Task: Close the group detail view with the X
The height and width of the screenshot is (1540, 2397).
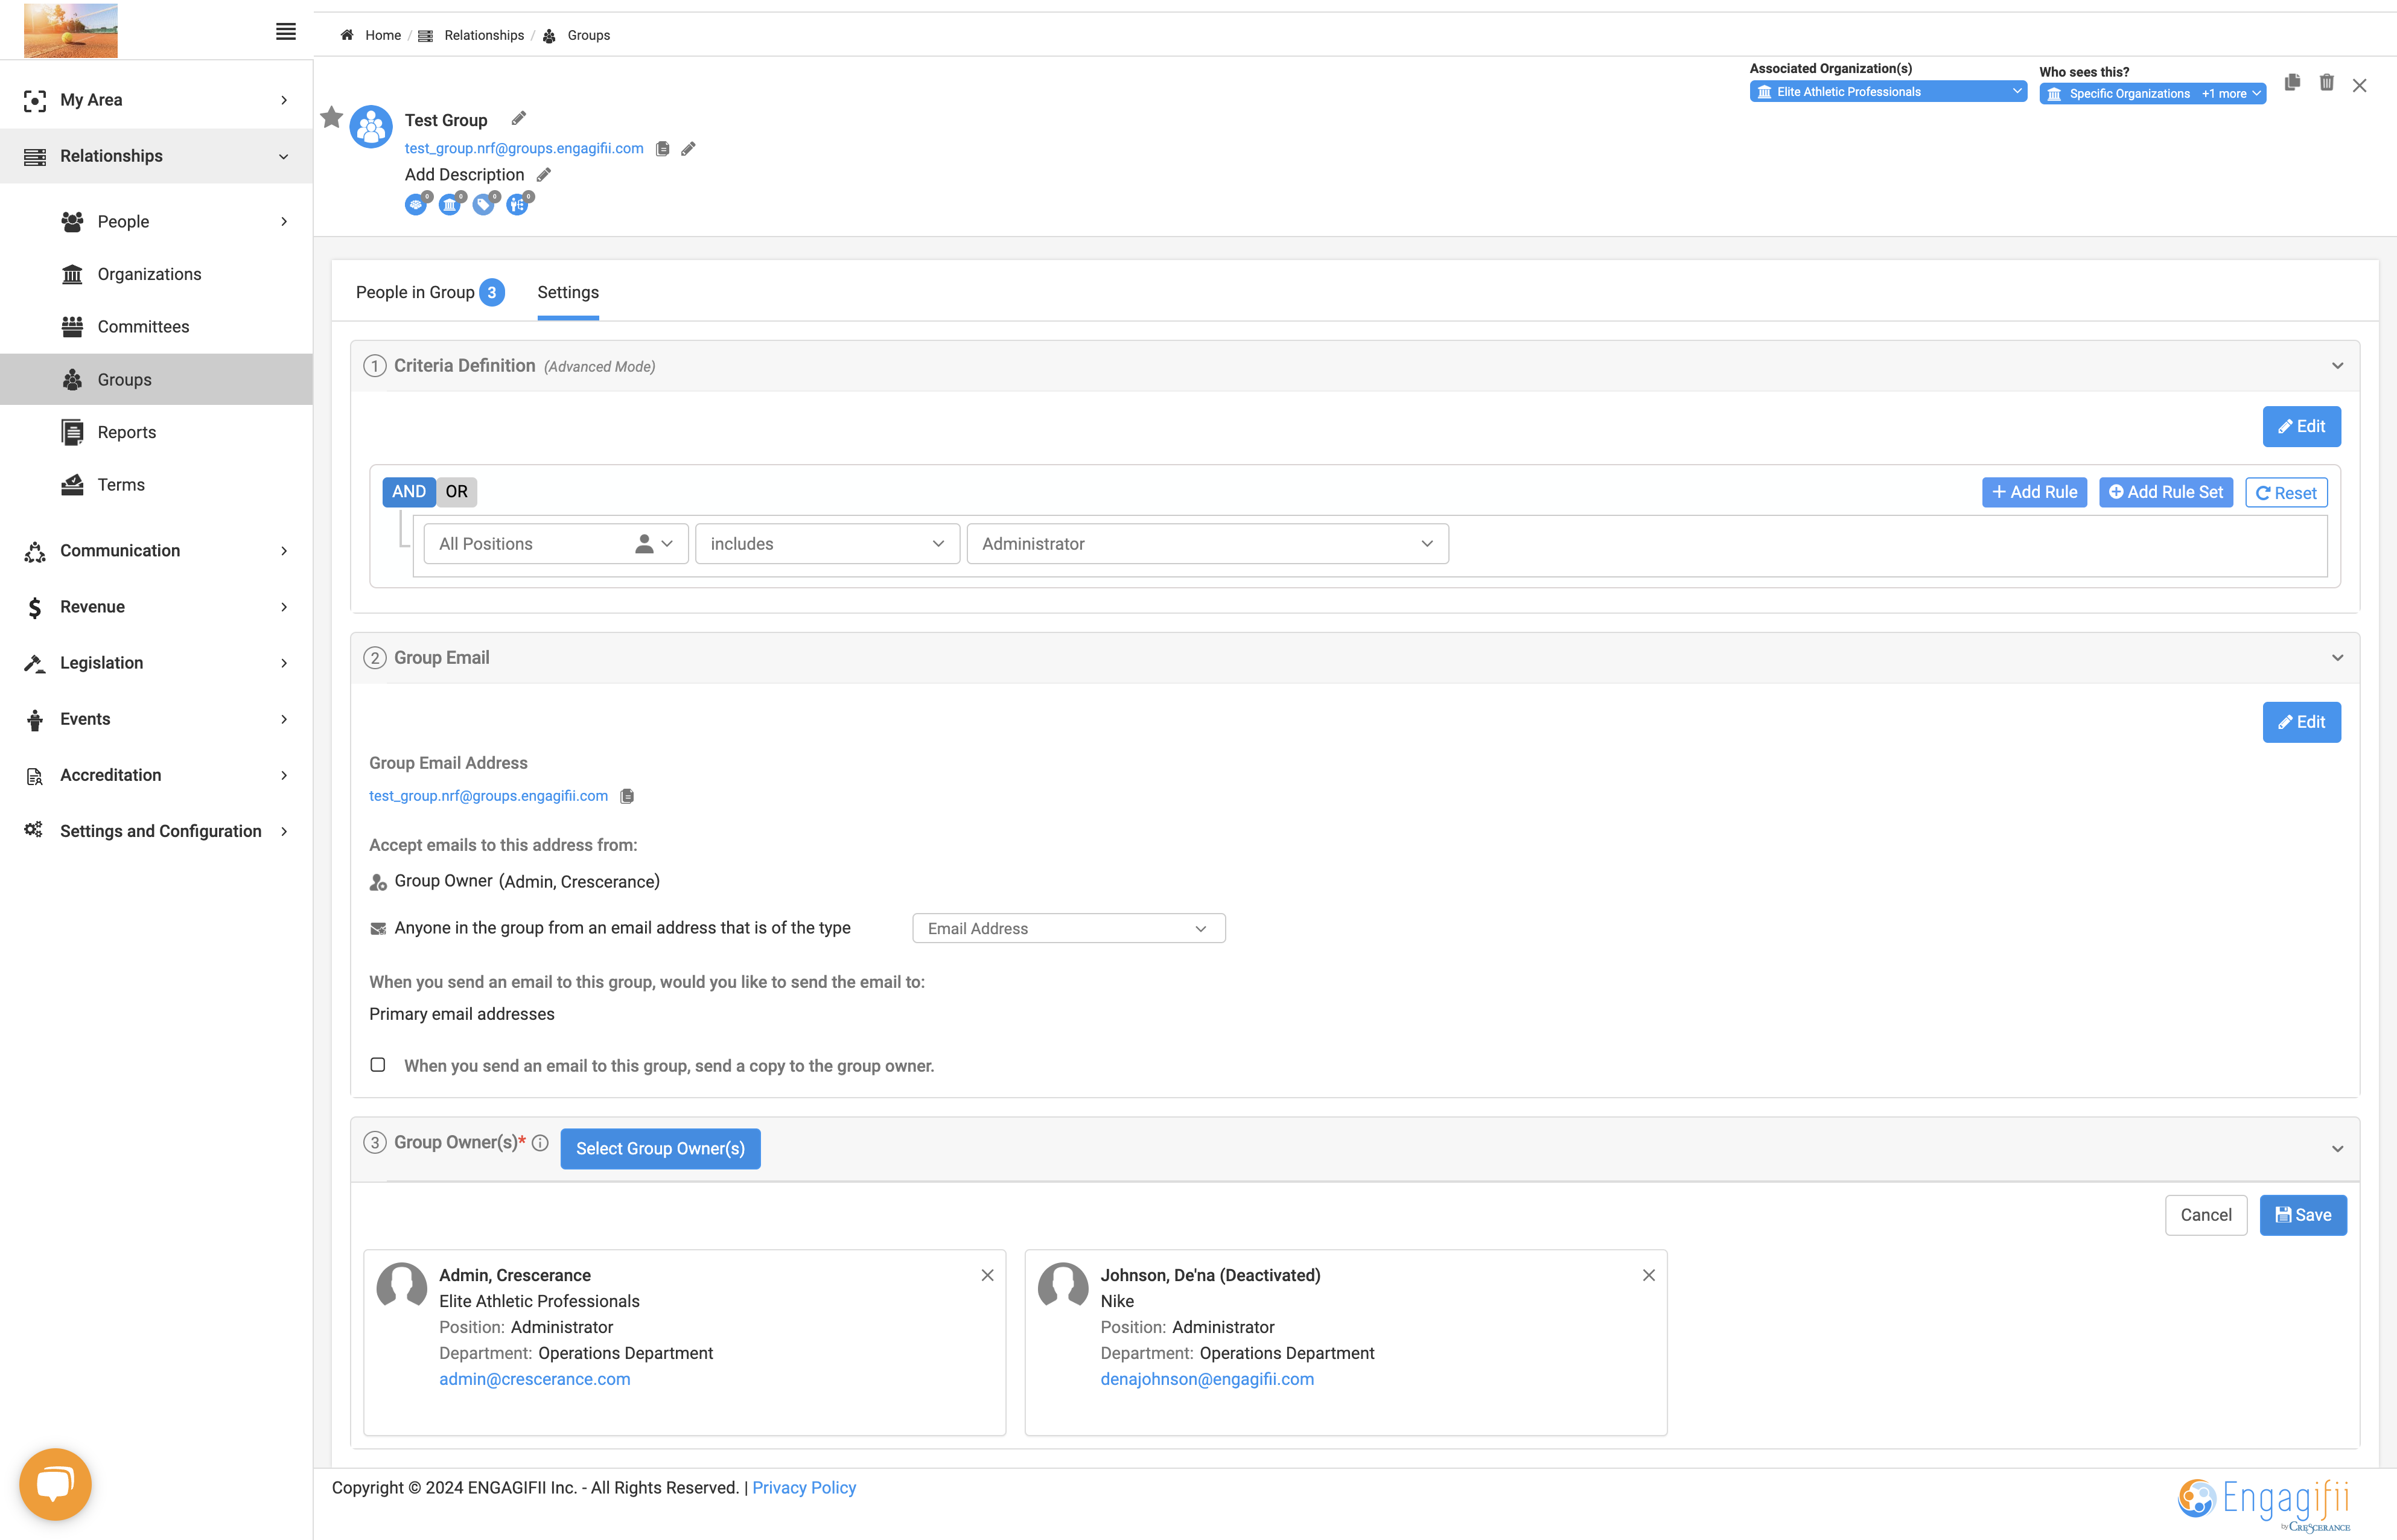Action: (x=2360, y=85)
